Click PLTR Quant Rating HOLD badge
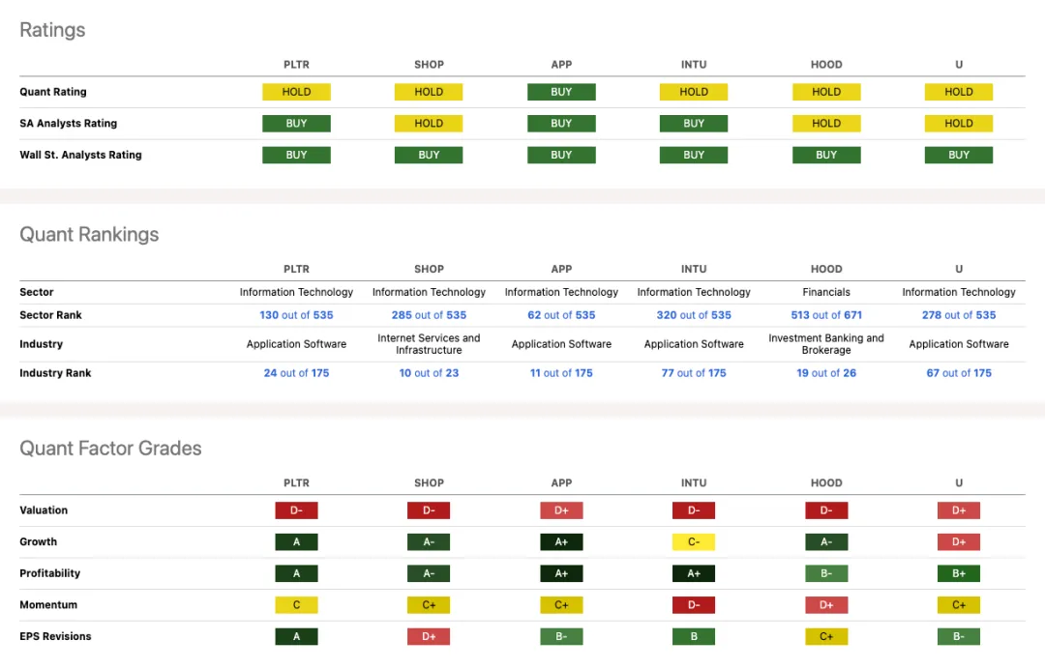The image size is (1045, 669). tap(296, 92)
